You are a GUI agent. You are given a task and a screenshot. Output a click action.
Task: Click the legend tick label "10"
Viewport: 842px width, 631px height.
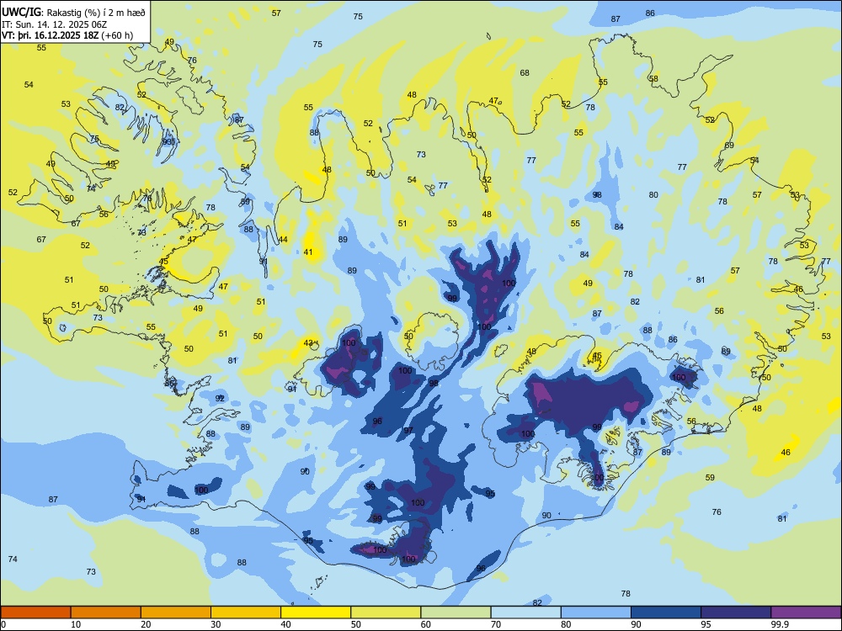point(76,624)
